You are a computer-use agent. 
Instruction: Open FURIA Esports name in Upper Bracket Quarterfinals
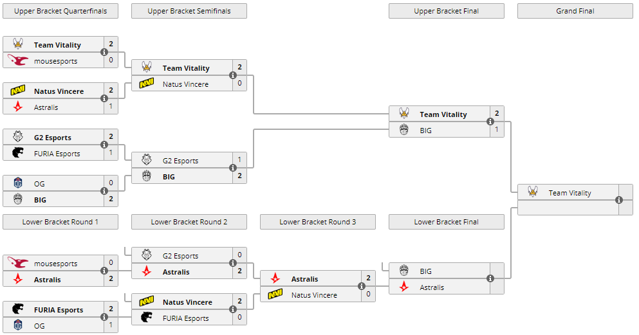[x=57, y=154]
